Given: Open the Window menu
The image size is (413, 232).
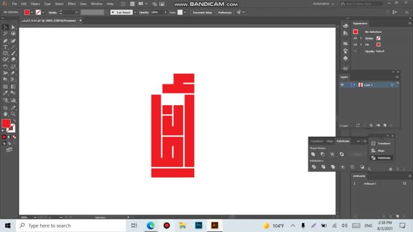Looking at the screenshot, I should point(97,4).
